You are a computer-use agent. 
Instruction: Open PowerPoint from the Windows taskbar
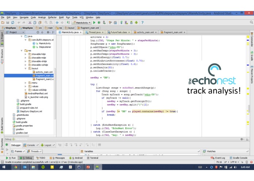(x=88, y=167)
